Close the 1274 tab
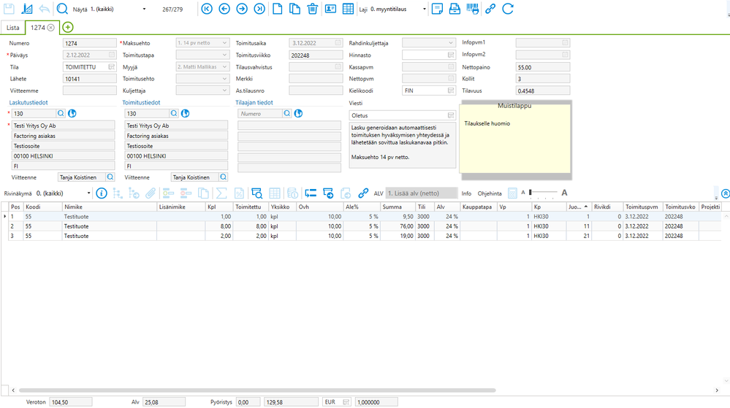The image size is (730, 408). pos(51,28)
